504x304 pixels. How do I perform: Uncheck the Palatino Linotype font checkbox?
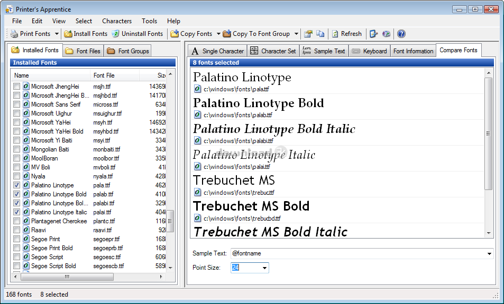coord(17,185)
